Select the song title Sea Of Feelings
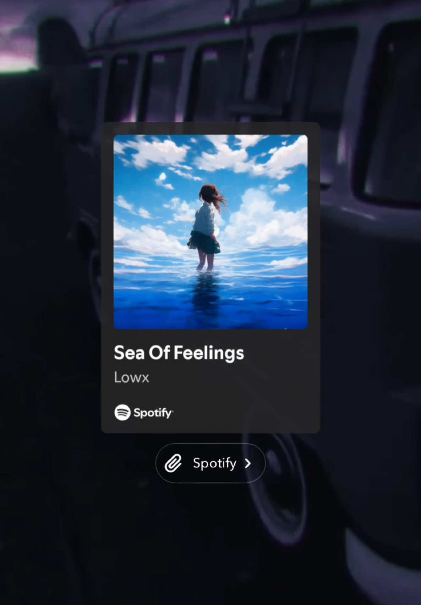Viewport: 421px width, 605px height. [x=179, y=353]
